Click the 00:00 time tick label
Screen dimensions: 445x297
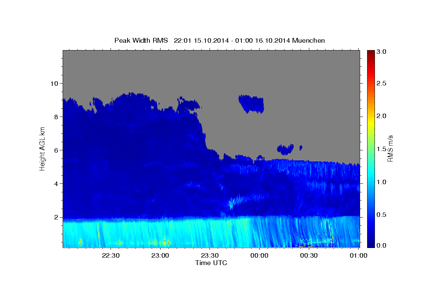coord(259,255)
